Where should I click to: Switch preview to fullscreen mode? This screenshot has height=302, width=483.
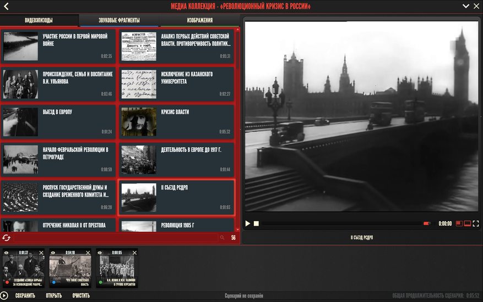476,223
